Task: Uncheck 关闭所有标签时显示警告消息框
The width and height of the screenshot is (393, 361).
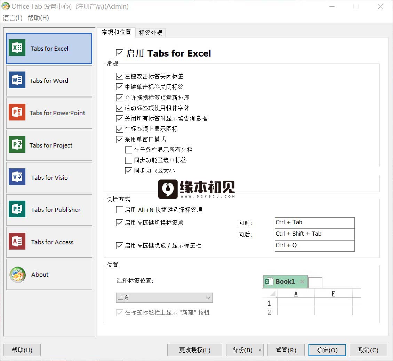Action: coord(120,118)
